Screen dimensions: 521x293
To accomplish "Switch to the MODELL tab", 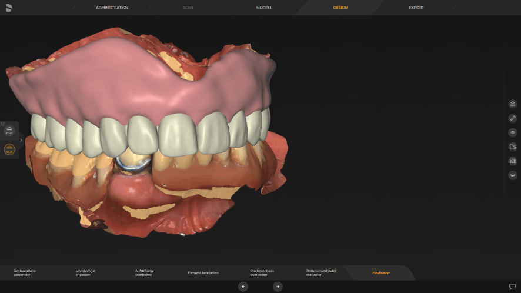I will [x=264, y=8].
